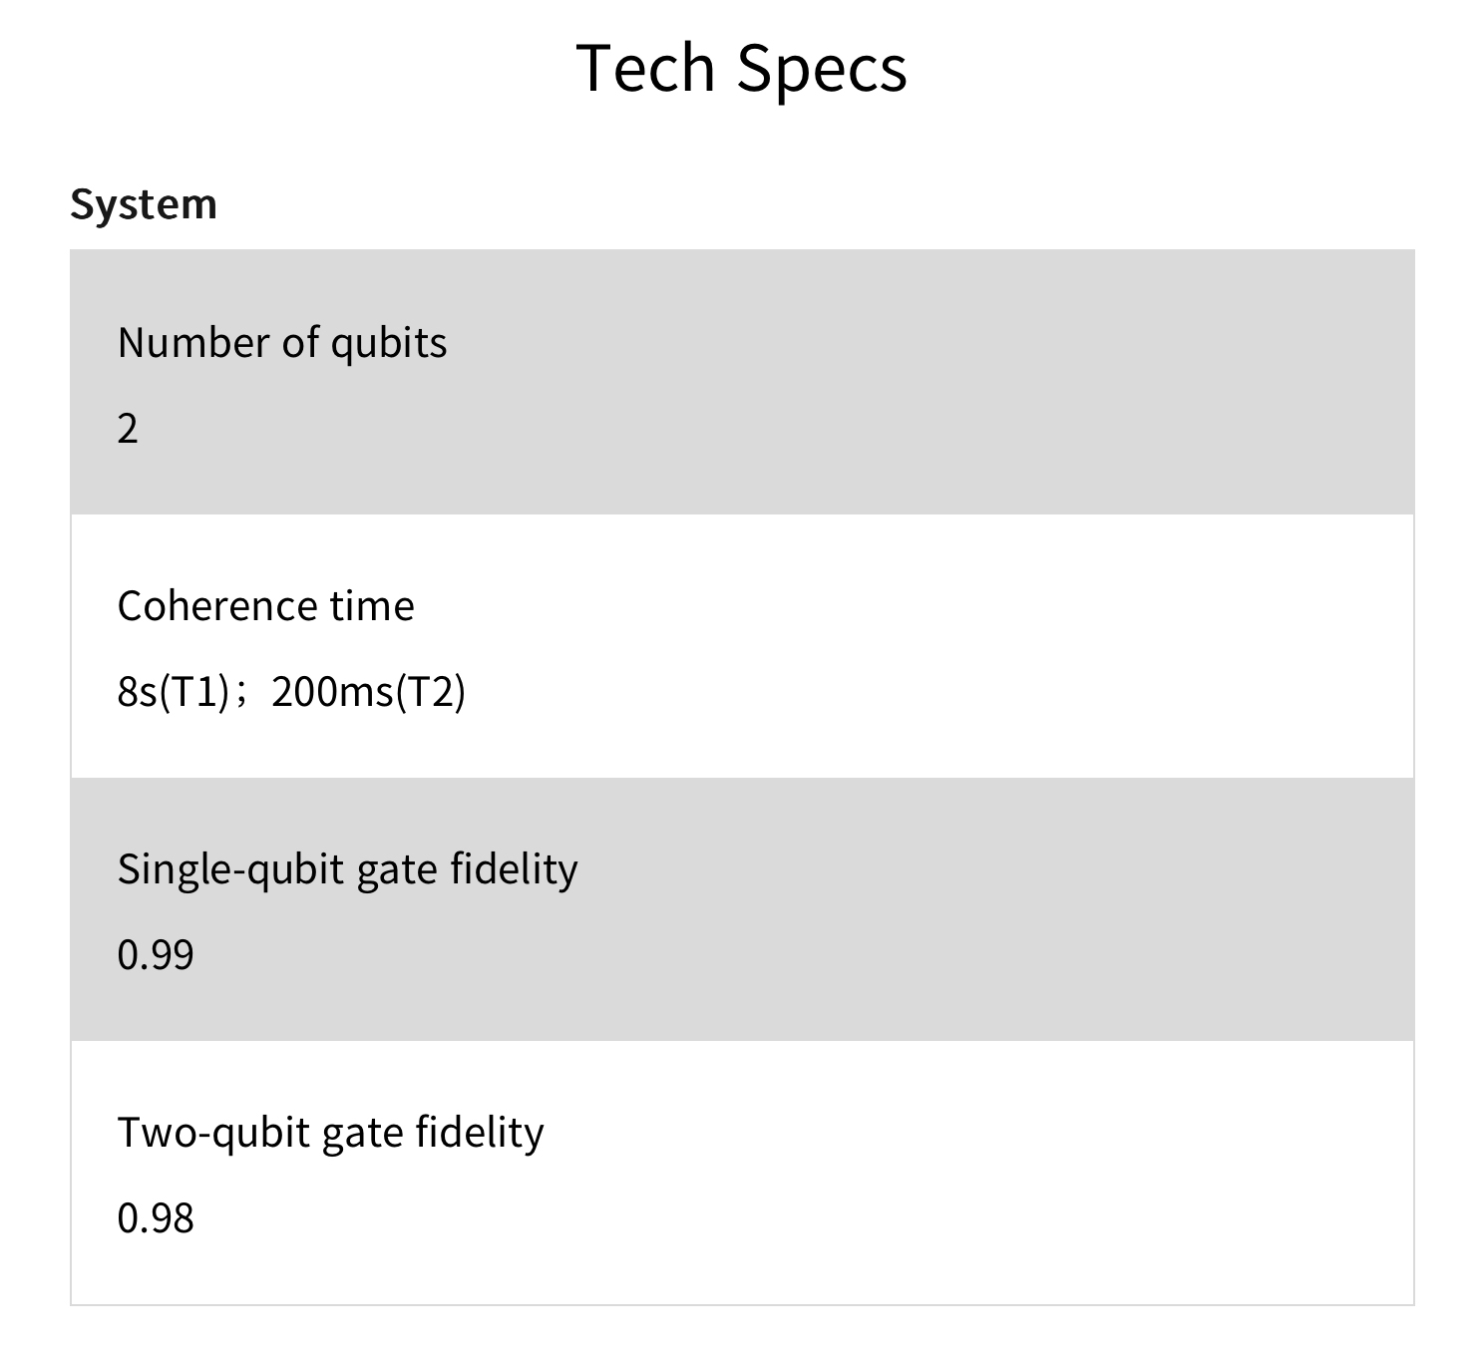This screenshot has height=1362, width=1484.
Task: Select the Number of qubits label
Action: point(282,343)
